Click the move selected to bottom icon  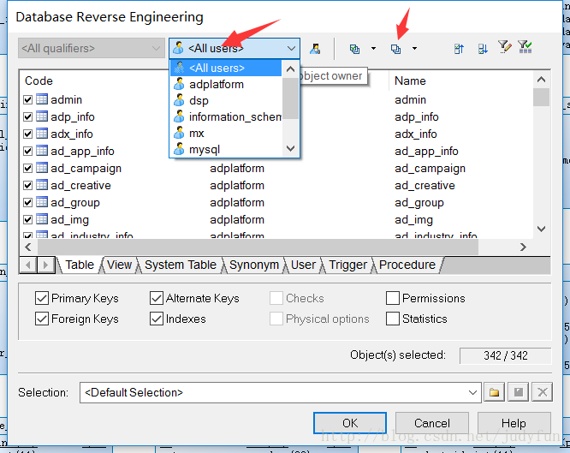tap(483, 49)
